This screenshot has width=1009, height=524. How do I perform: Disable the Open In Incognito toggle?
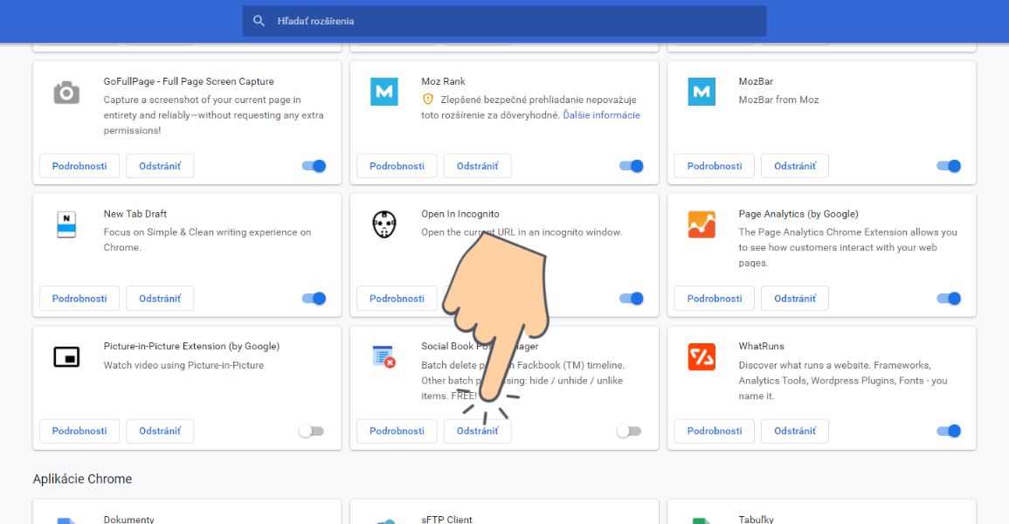tap(632, 299)
